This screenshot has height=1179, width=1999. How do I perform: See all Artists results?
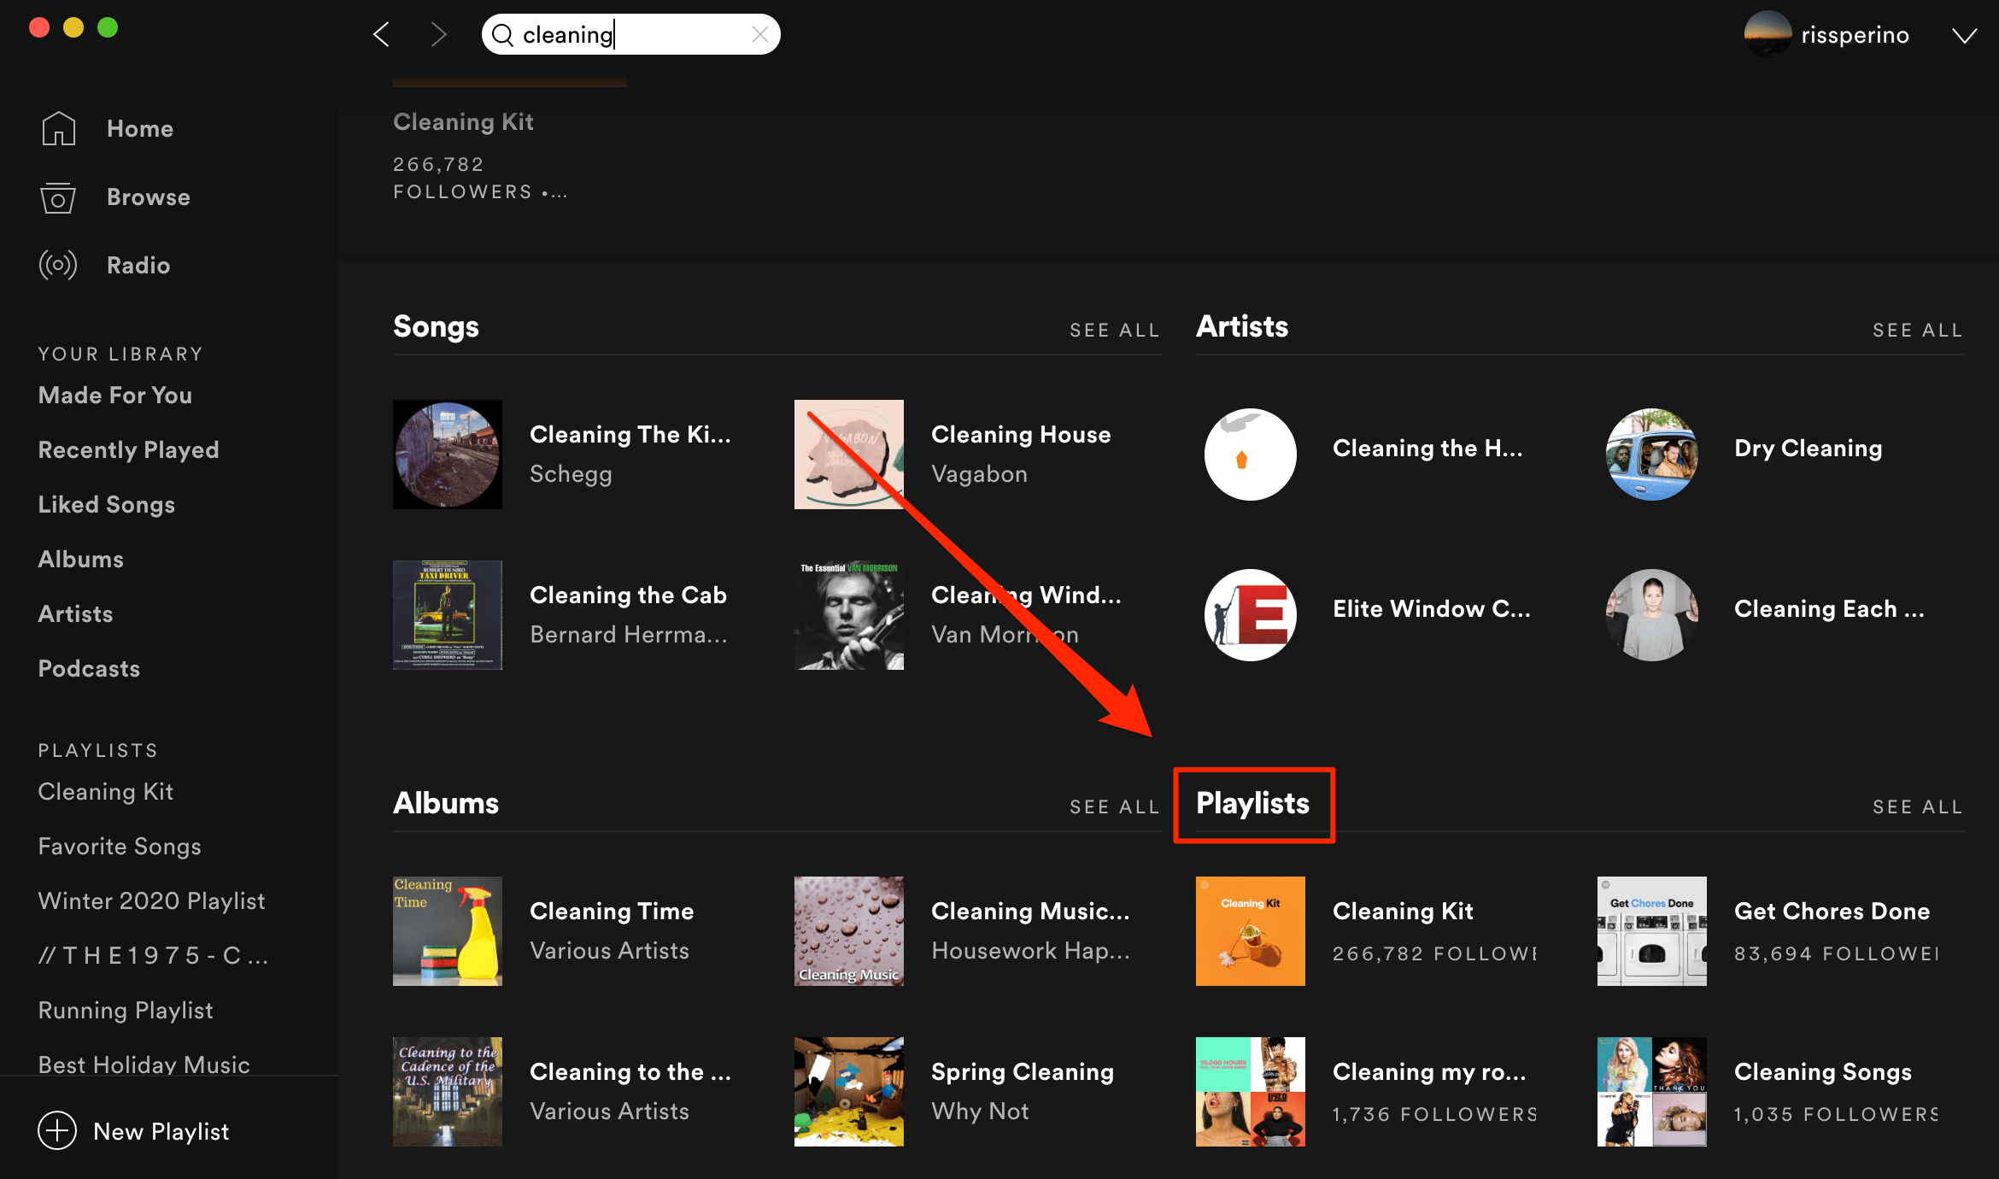(1918, 330)
